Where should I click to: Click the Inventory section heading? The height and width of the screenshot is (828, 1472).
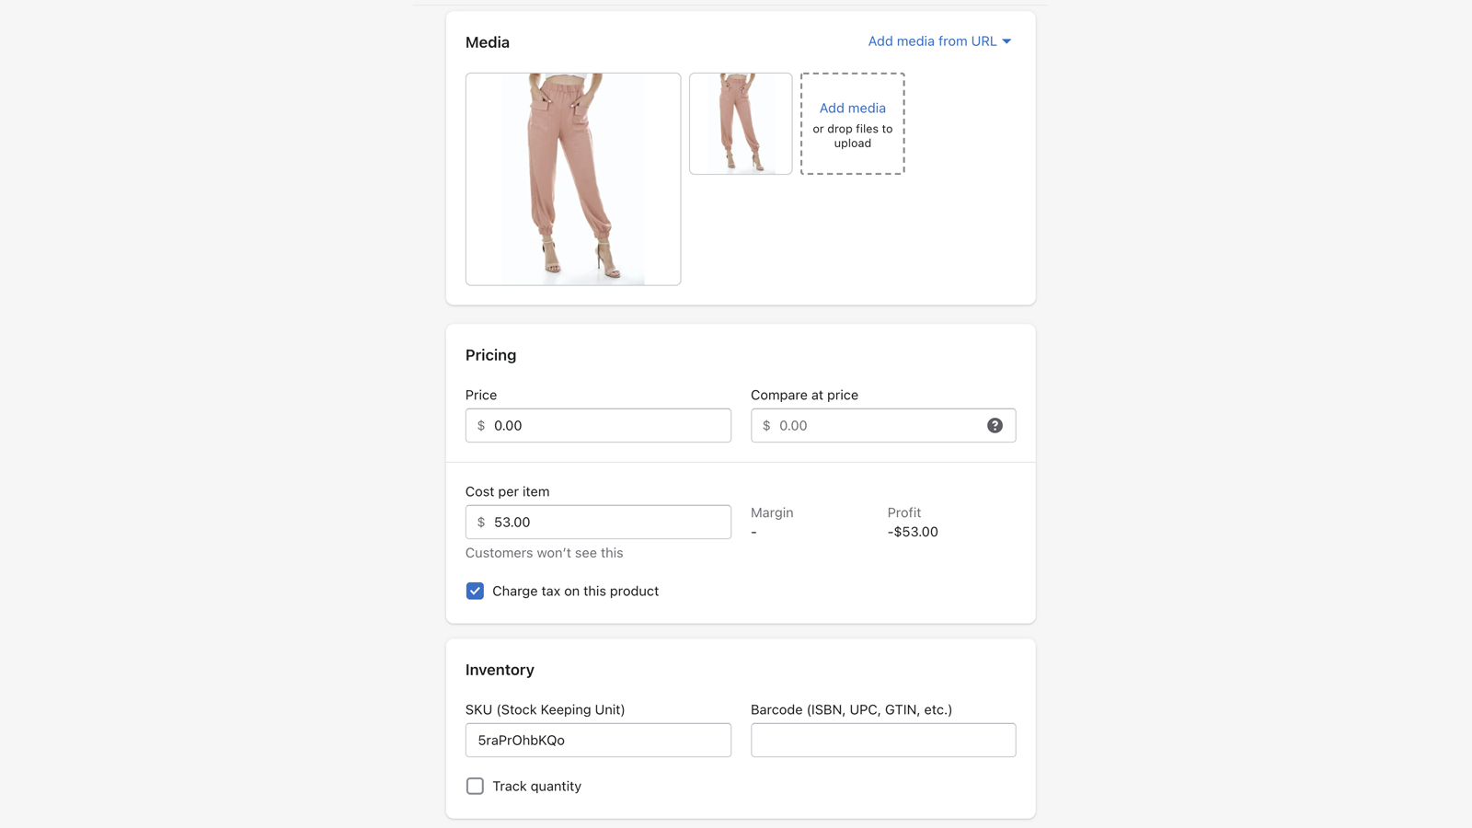[x=500, y=670]
